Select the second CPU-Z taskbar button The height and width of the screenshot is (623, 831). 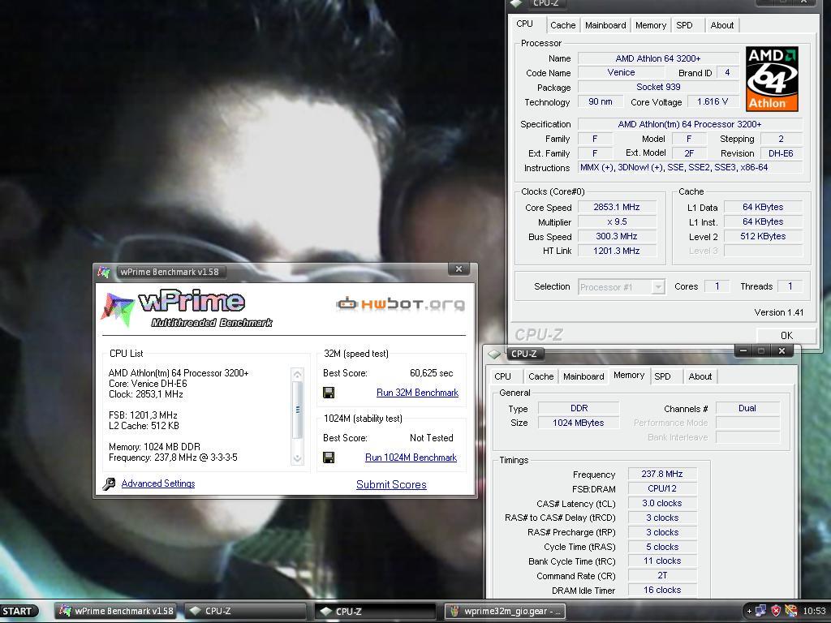(375, 611)
